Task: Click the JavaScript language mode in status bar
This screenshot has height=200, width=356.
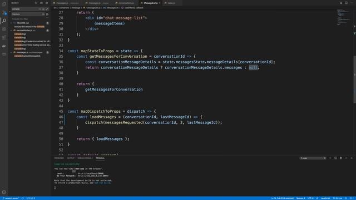Action: [325, 198]
